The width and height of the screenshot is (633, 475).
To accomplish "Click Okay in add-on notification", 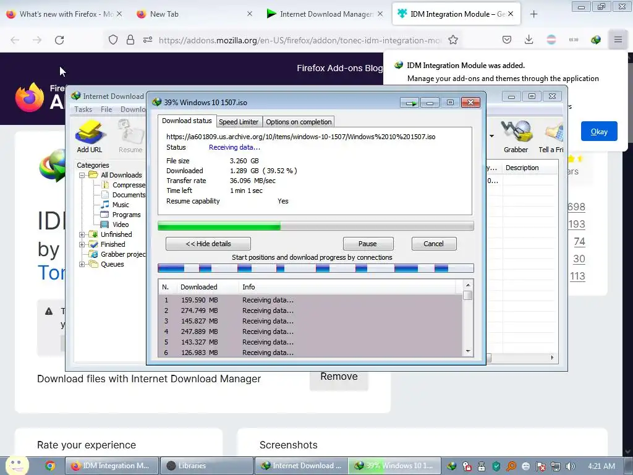I will pos(599,131).
